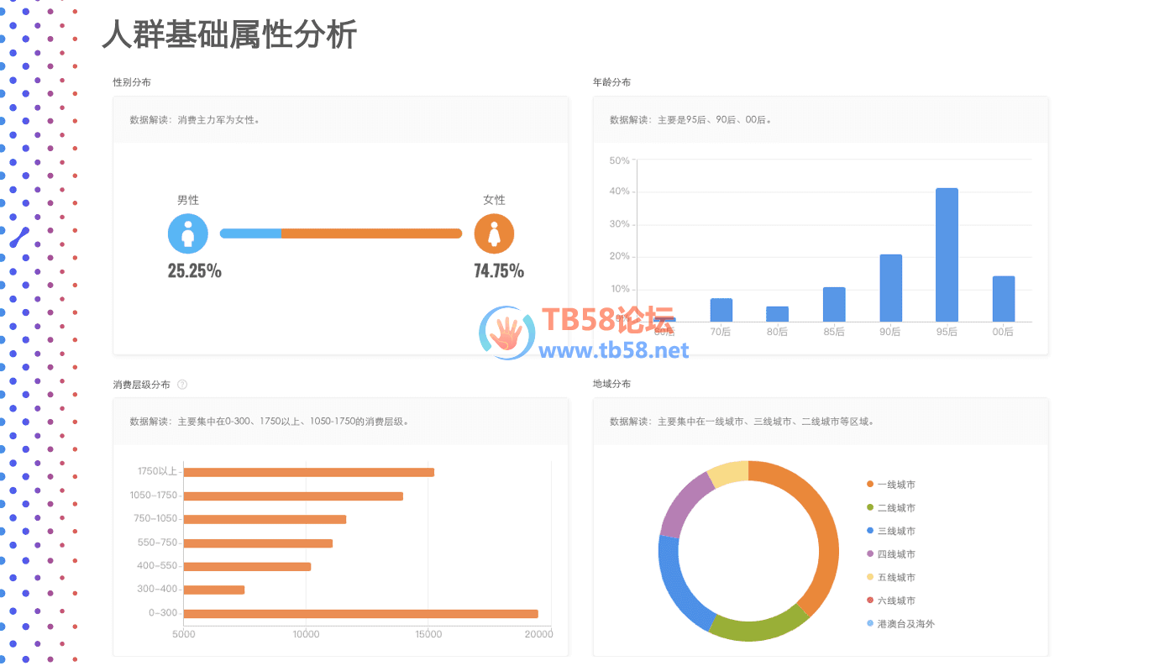Viewport: 1170px width, 666px height.
Task: Select the 0~300 spending level bar
Action: click(360, 614)
